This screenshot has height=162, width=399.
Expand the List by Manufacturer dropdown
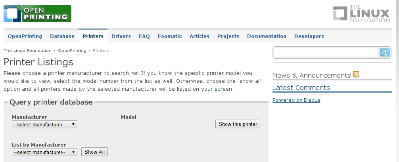point(44,152)
